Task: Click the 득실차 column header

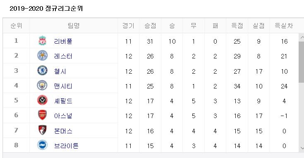Action: pyautogui.click(x=284, y=26)
